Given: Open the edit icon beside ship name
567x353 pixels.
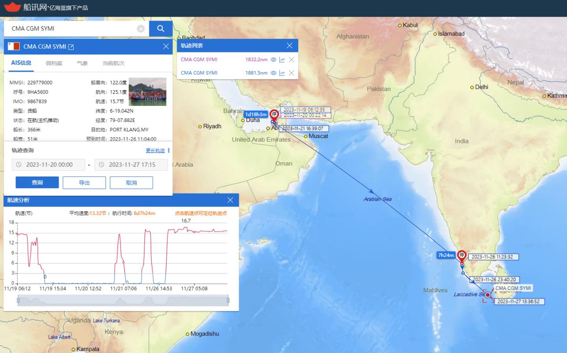Looking at the screenshot, I should pos(71,46).
